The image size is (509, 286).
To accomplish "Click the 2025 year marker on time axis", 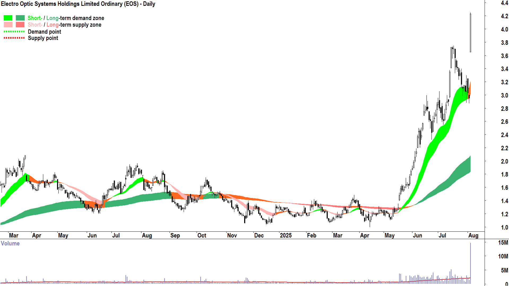I will 286,235.
